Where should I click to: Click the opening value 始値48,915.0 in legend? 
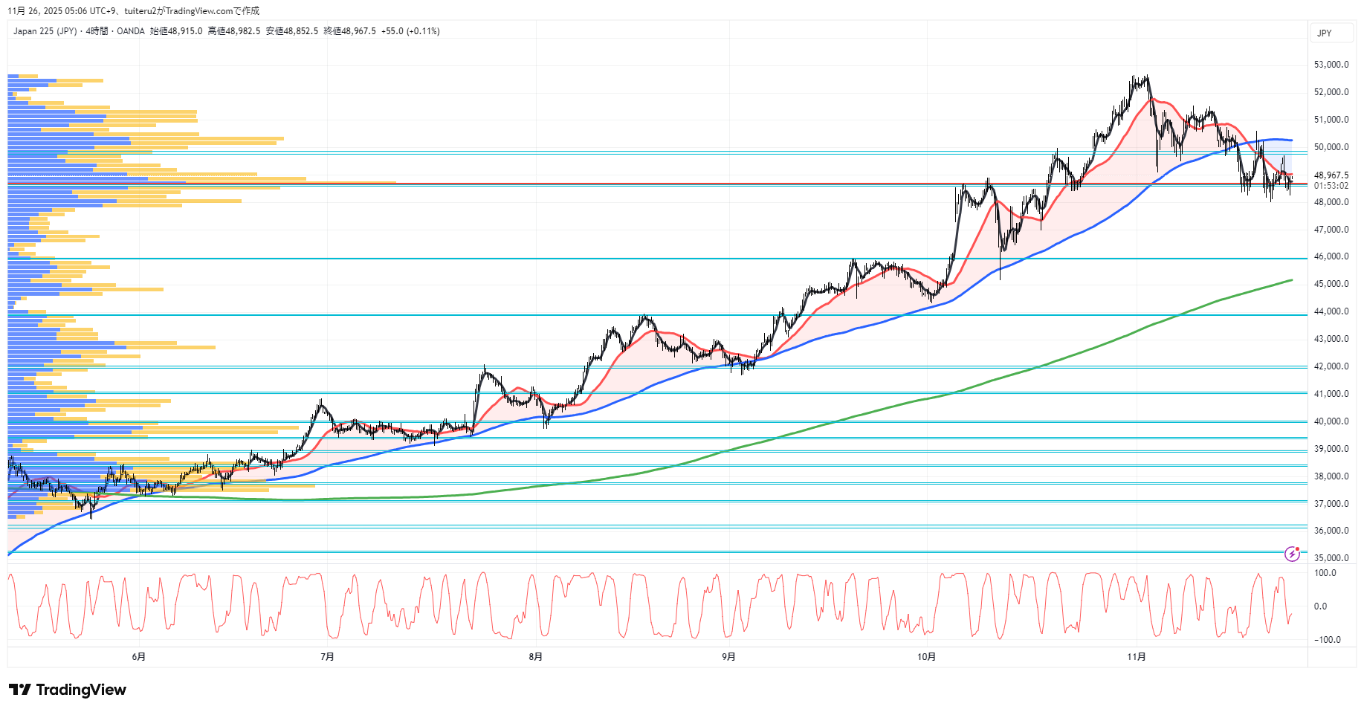pos(176,31)
